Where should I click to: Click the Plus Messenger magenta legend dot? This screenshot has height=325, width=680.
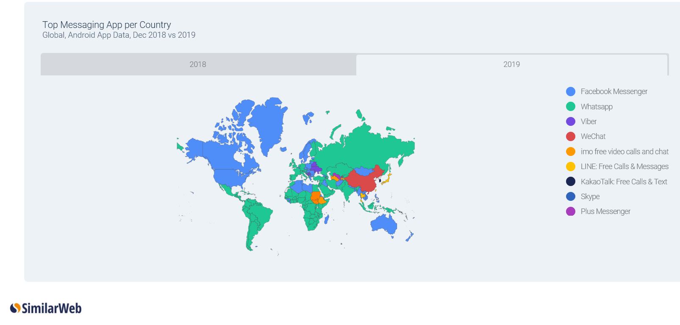point(571,211)
